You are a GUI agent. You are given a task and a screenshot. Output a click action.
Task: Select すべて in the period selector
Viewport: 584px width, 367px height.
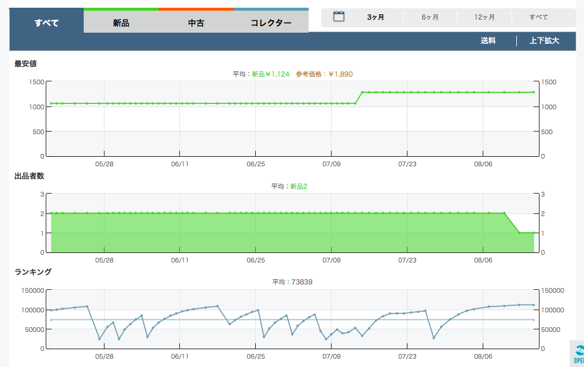coord(539,17)
